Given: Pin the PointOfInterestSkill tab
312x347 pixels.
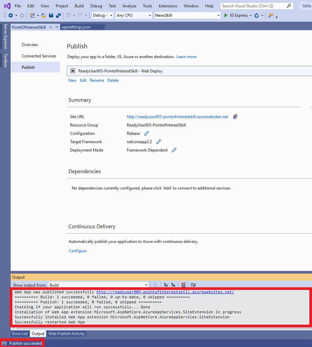Looking at the screenshot, I should pos(51,27).
